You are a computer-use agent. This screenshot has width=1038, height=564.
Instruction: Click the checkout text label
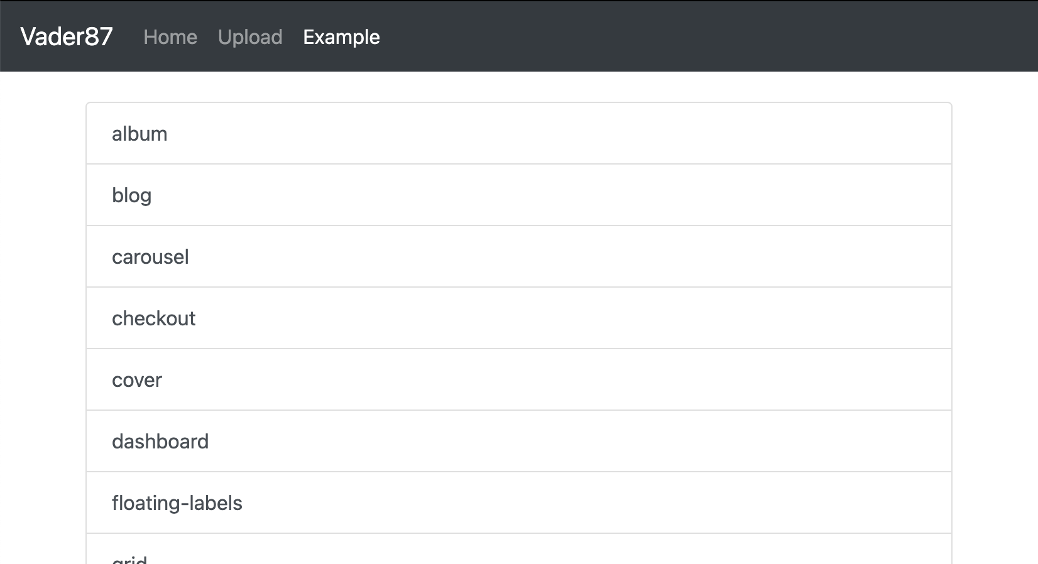point(153,318)
